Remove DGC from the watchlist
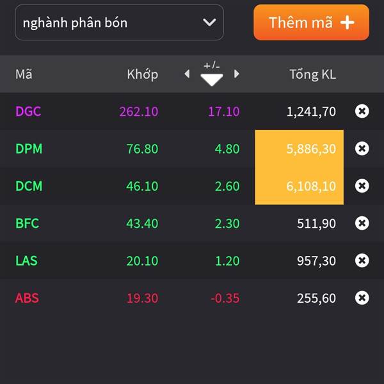 (x=362, y=111)
